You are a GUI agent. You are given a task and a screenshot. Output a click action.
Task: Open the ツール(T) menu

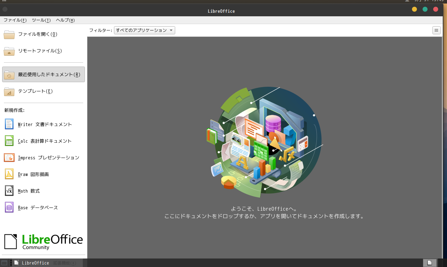click(x=41, y=20)
